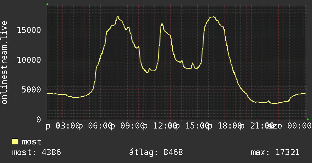Click the y-axis label 0
Image resolution: width=312 pixels, height=163 pixels.
tap(39, 119)
